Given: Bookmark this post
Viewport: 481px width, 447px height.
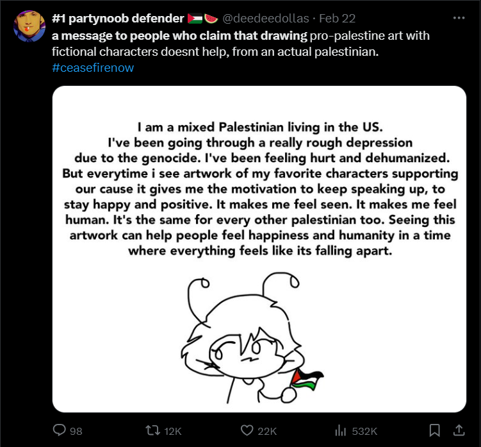Looking at the screenshot, I should (x=434, y=430).
